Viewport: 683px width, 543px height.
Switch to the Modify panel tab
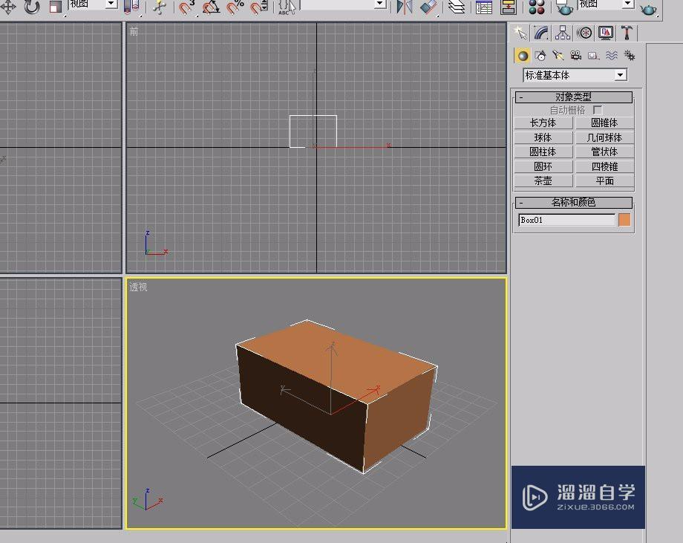(x=541, y=33)
